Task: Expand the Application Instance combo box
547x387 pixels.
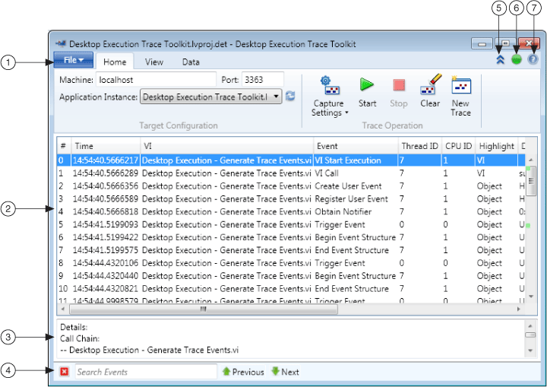Action: 275,97
